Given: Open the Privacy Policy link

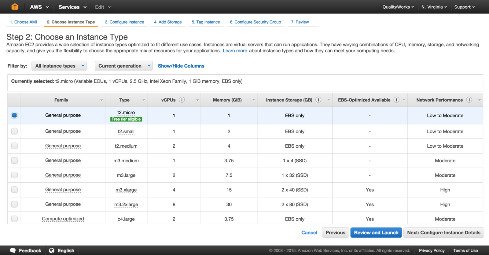Looking at the screenshot, I should 432,250.
